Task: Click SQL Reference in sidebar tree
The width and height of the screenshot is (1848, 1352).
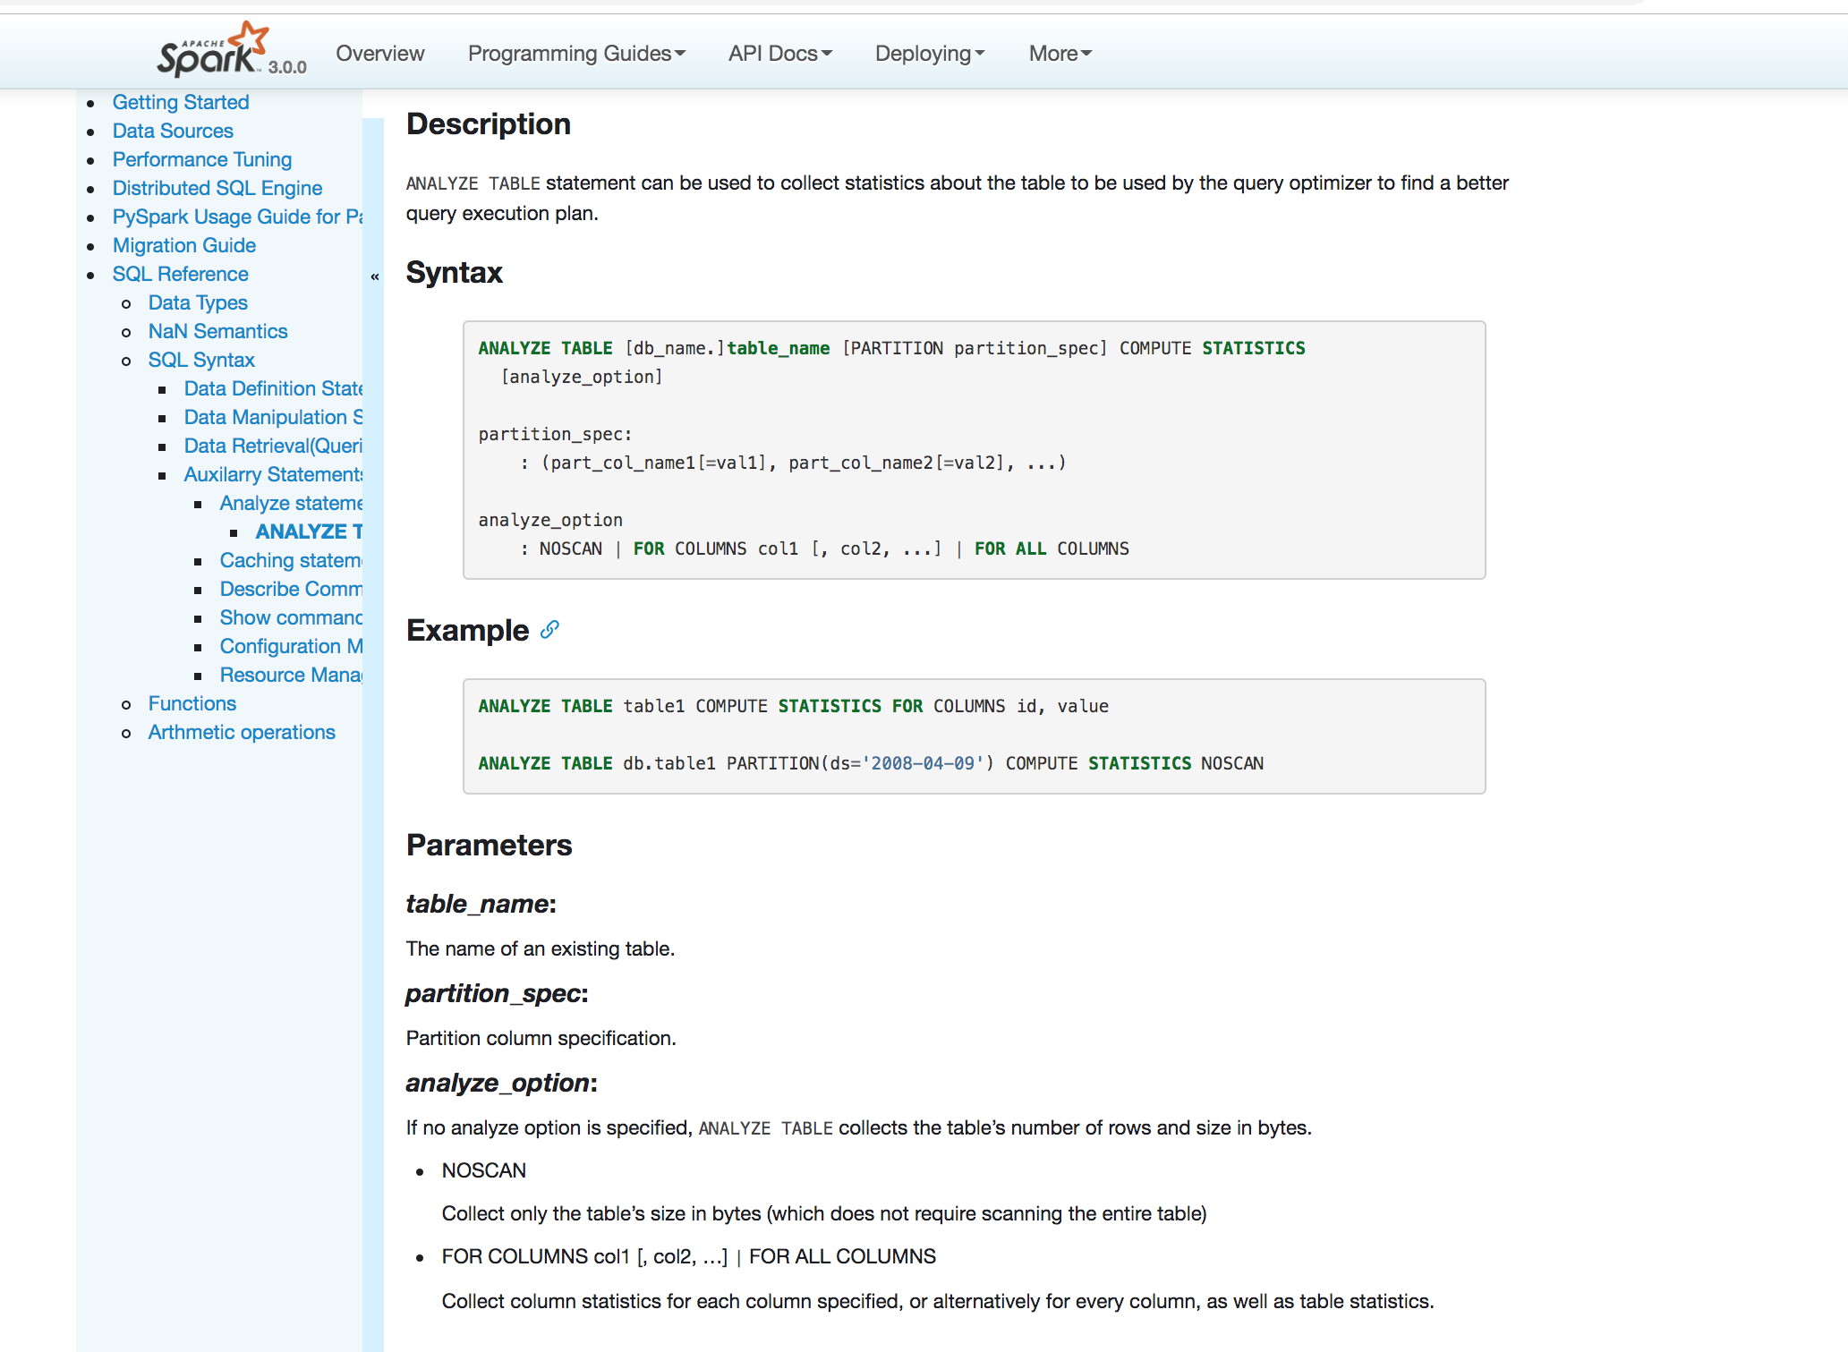Action: pyautogui.click(x=181, y=274)
